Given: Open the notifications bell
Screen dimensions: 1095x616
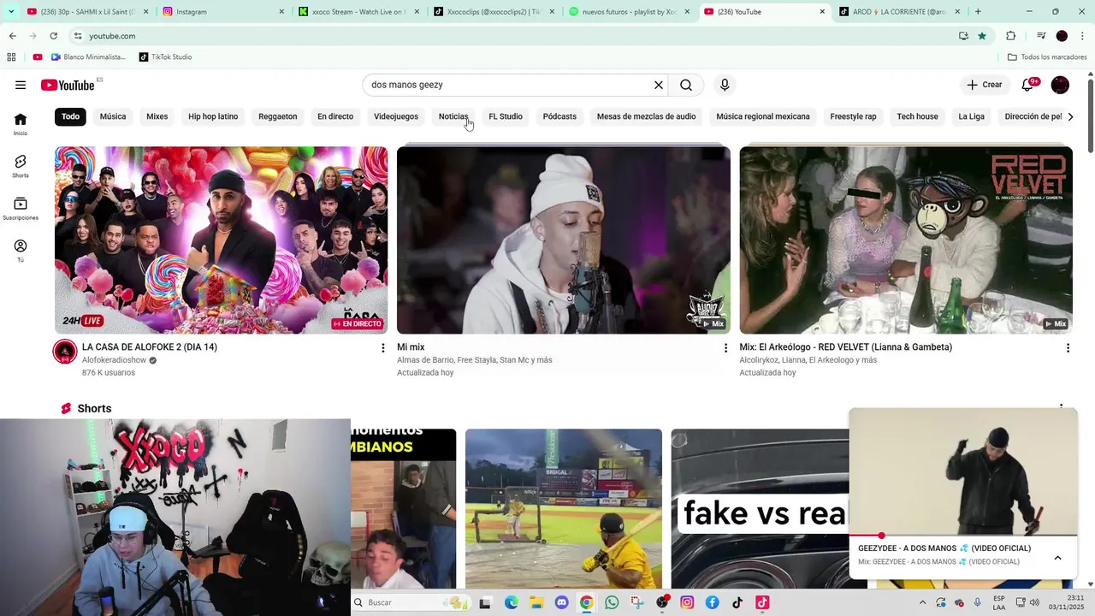Looking at the screenshot, I should pyautogui.click(x=1029, y=85).
